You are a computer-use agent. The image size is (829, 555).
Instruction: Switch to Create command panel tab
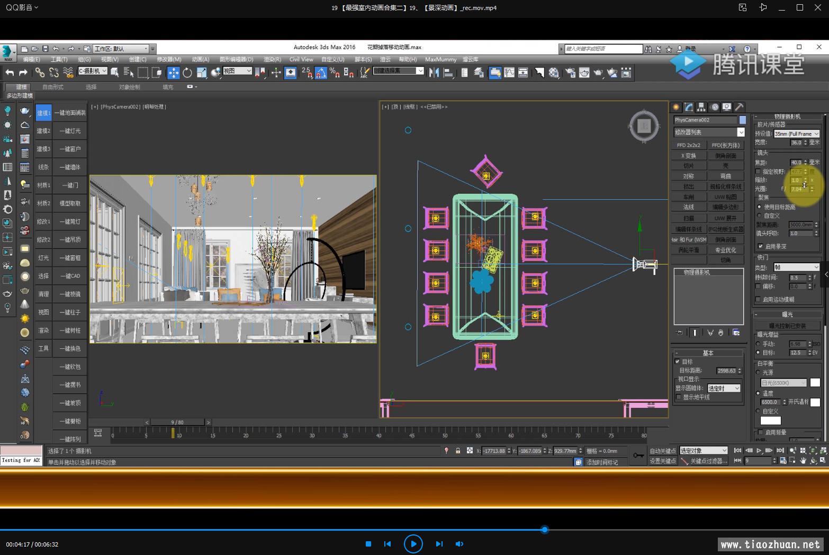tap(676, 107)
